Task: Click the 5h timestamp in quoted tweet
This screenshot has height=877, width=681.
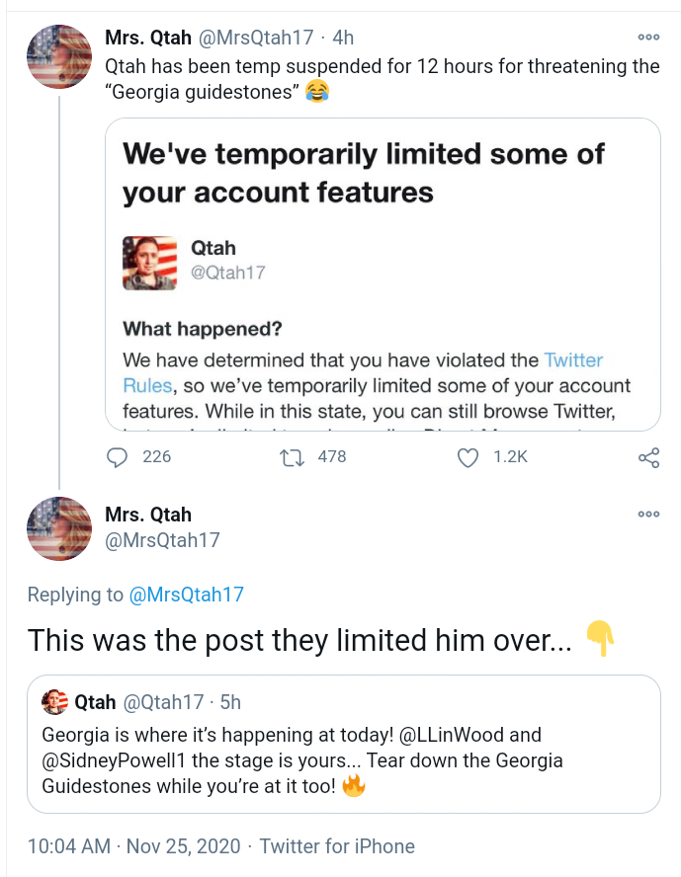Action: [229, 702]
